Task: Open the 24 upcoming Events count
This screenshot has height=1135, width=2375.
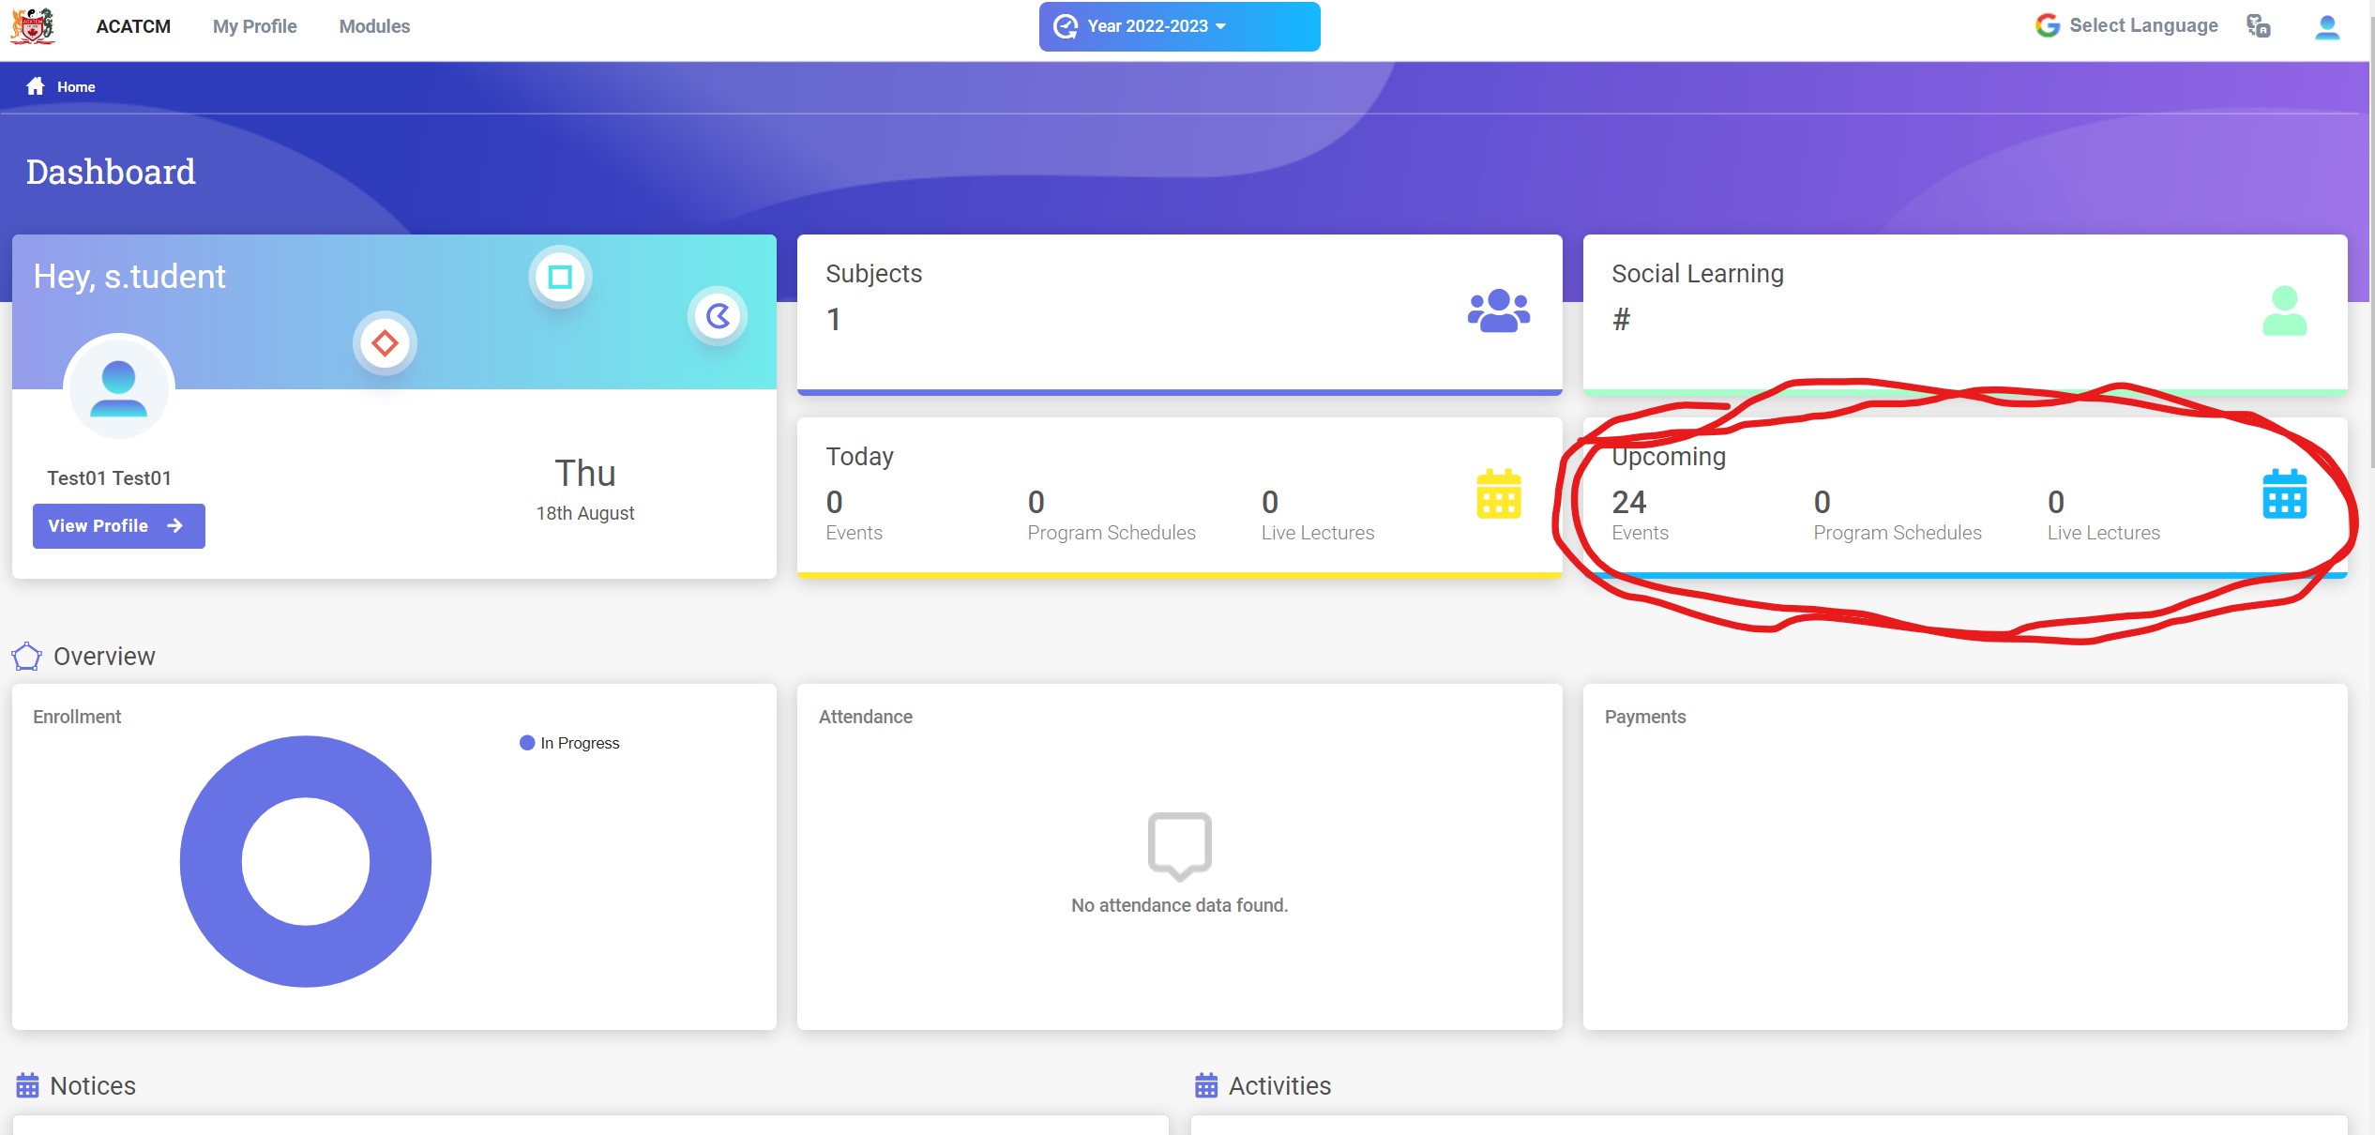Action: 1628,503
